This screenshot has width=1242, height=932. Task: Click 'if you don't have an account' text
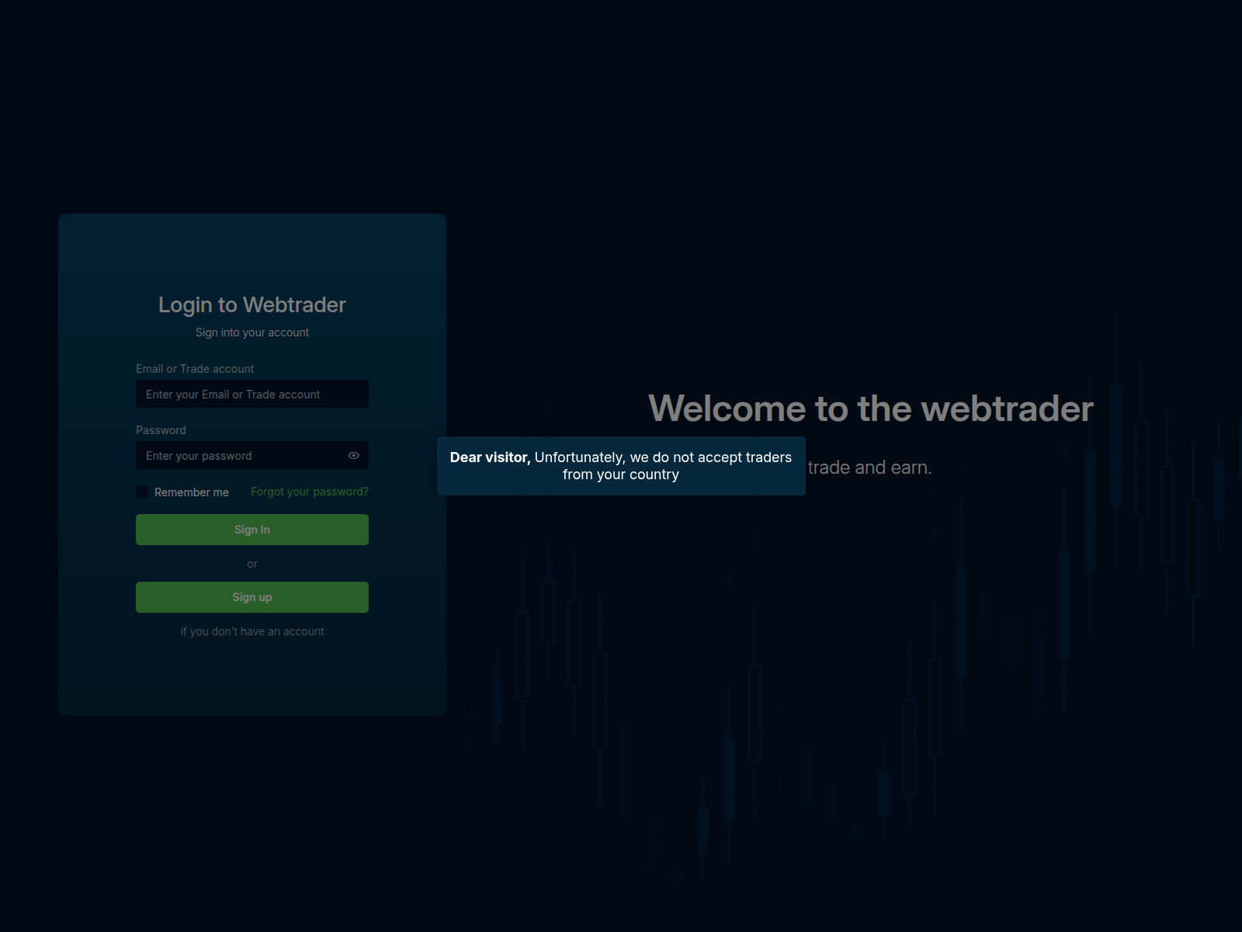(252, 631)
